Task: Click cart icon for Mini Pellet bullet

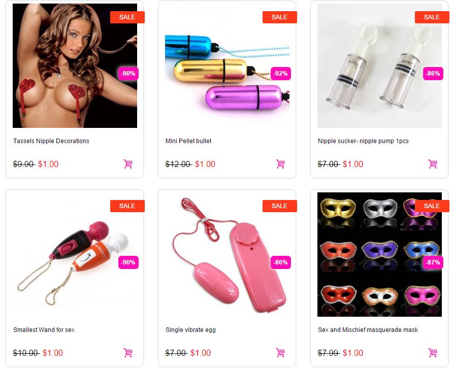Action: [x=280, y=164]
